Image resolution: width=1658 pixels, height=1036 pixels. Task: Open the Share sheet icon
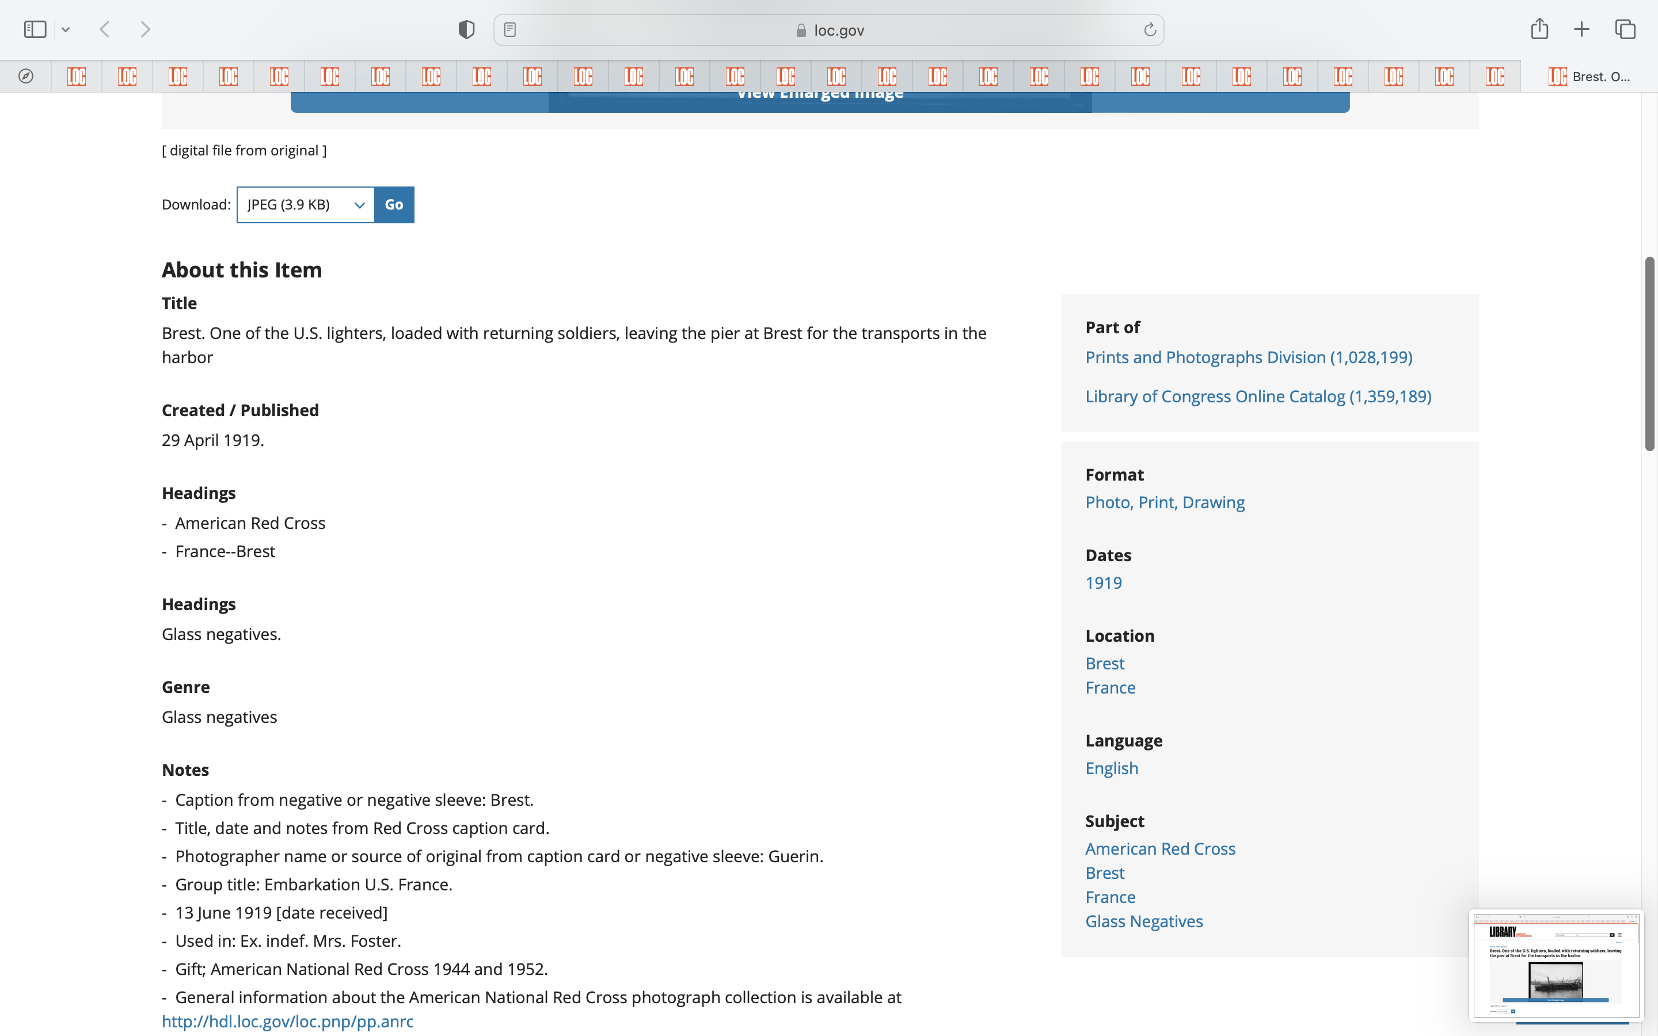click(1539, 29)
